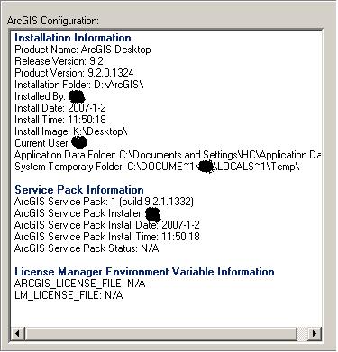Click 'Install Image: K:\Desktop\' line
Screen dimensions: 338x352
(x=71, y=131)
